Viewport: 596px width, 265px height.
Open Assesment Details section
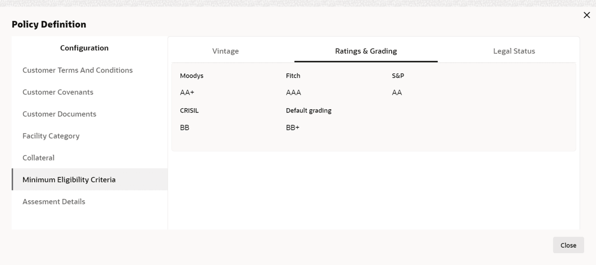coord(54,202)
